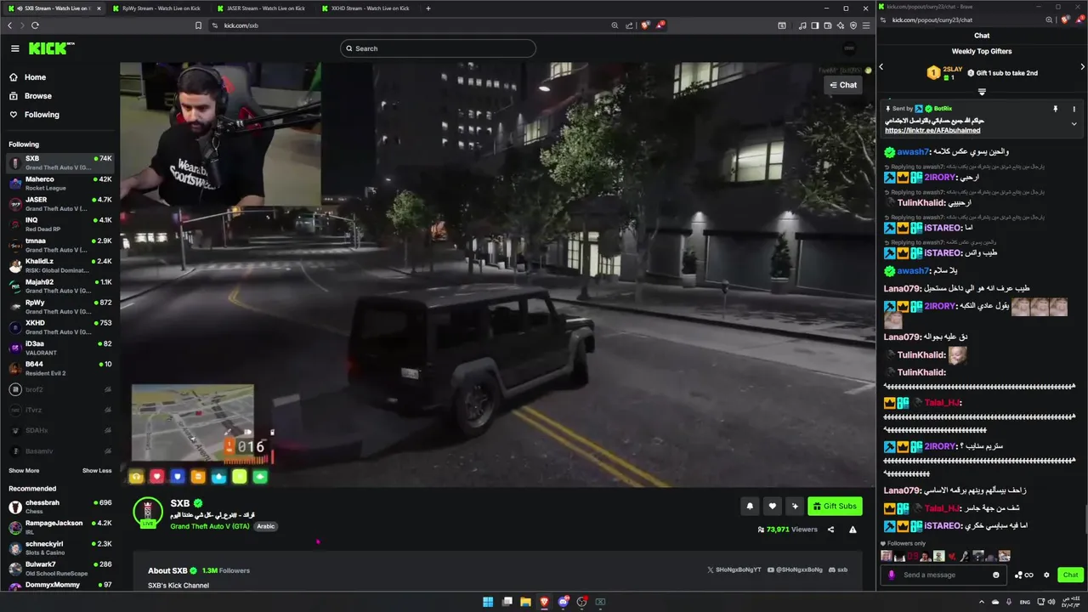Screen dimensions: 1088x612
Task: Share the SXB stream
Action: (830, 530)
